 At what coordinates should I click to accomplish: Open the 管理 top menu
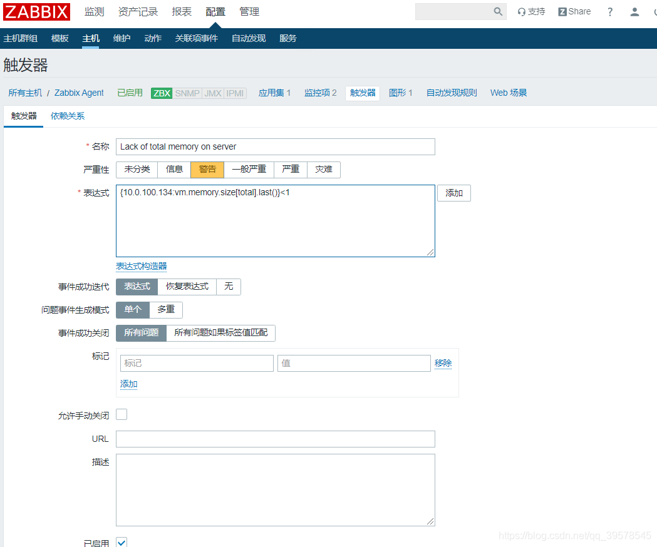tap(249, 12)
